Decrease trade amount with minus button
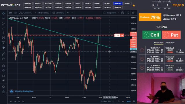Viewport: 185px width, 104px height. pyautogui.click(x=155, y=8)
